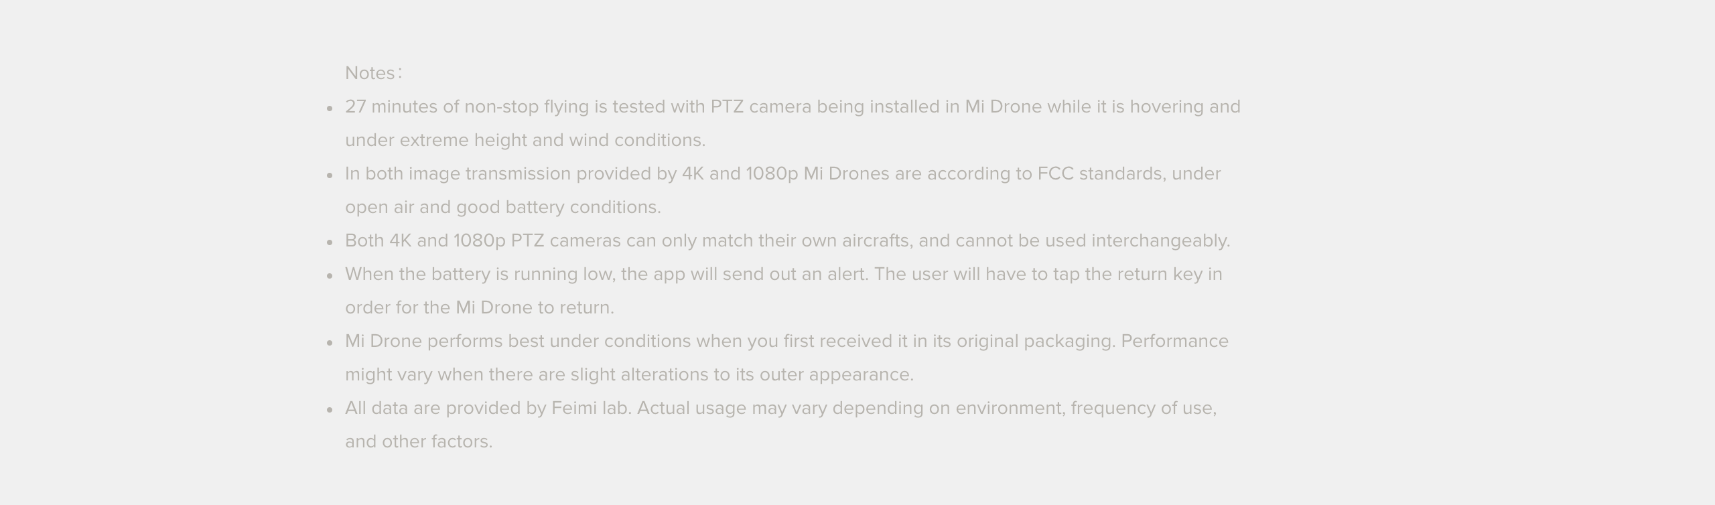
Task: Click the original packaging performance note
Action: tap(786, 358)
